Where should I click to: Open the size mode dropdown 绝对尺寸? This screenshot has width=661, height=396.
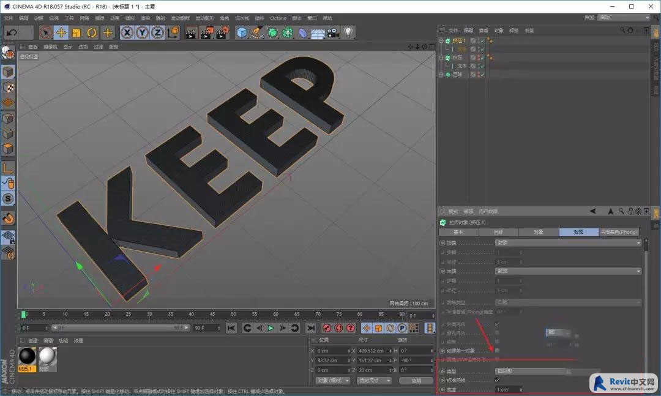click(x=374, y=381)
